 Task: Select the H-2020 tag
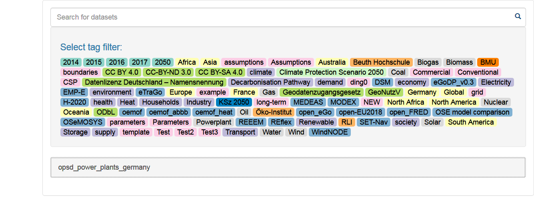click(74, 102)
